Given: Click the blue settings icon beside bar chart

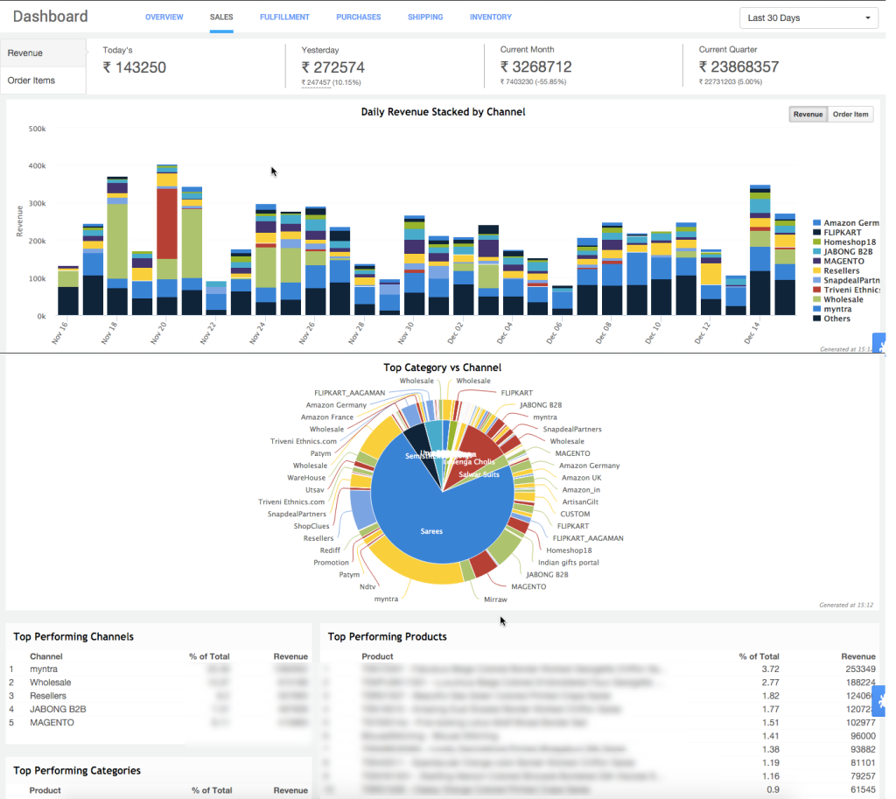Looking at the screenshot, I should (880, 345).
